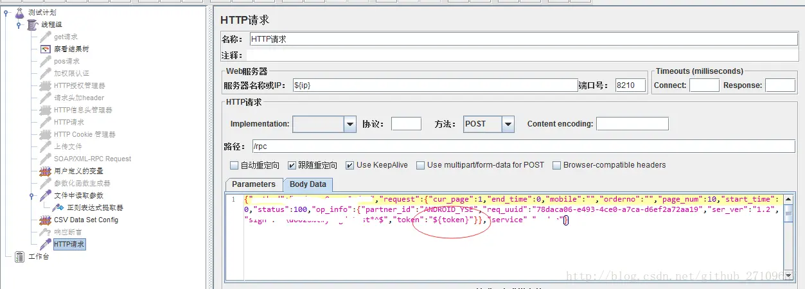Click the 正则表达式提取器 post-processor icon
Screen dimensions: 805x289
pyautogui.click(x=58, y=207)
